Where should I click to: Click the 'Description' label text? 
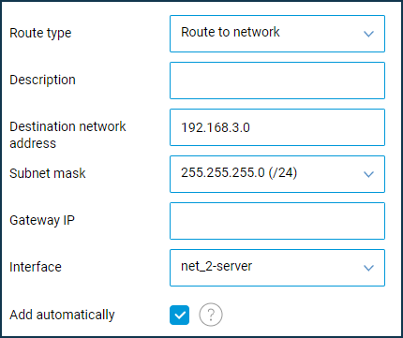tap(42, 81)
